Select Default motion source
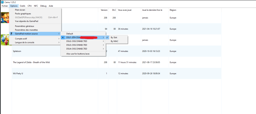 click(x=70, y=34)
